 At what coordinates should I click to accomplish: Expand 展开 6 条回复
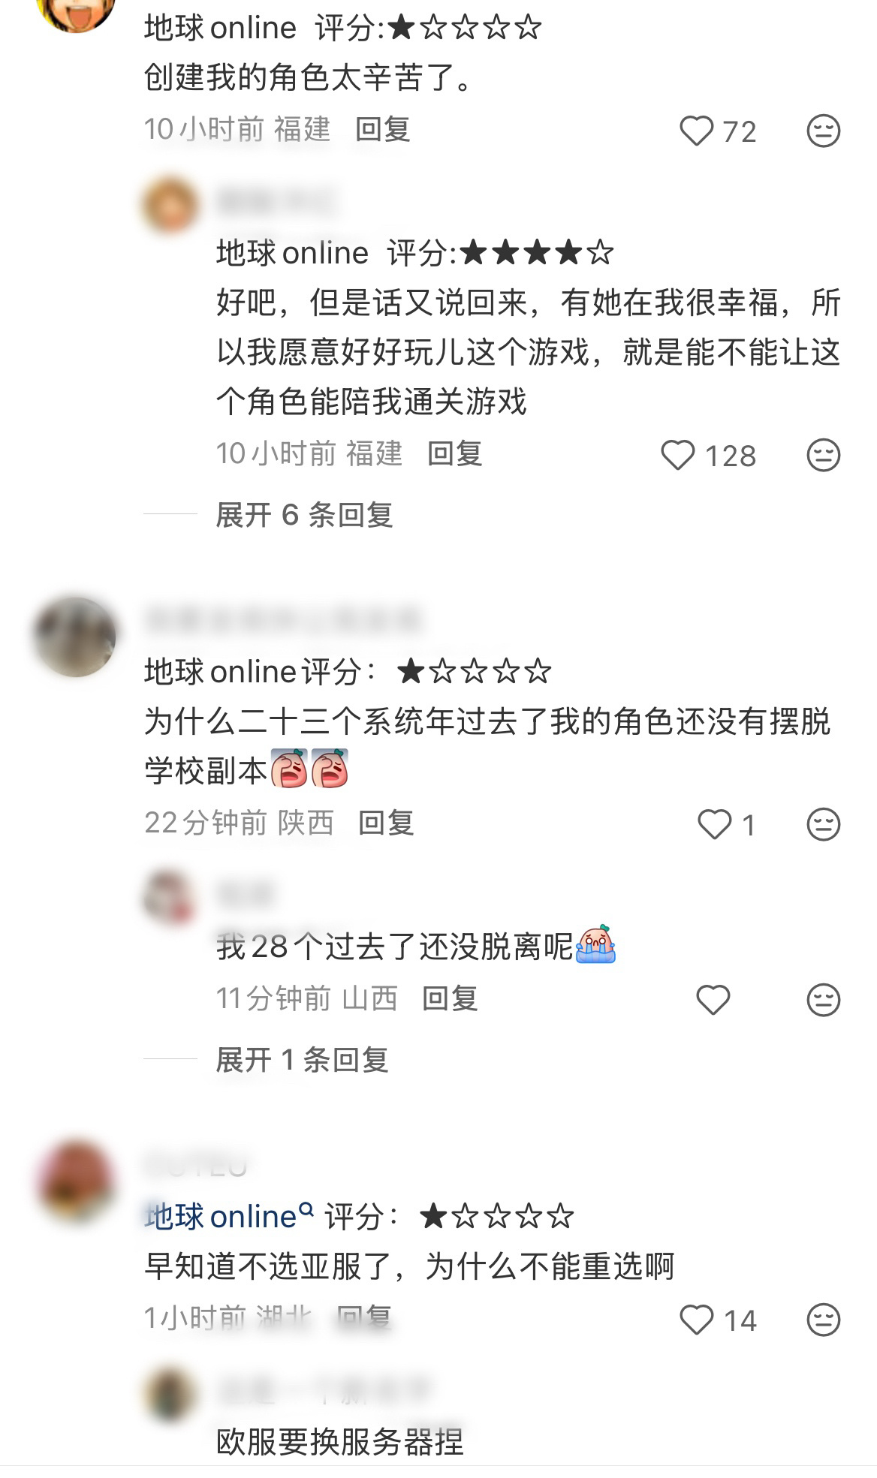pyautogui.click(x=304, y=515)
